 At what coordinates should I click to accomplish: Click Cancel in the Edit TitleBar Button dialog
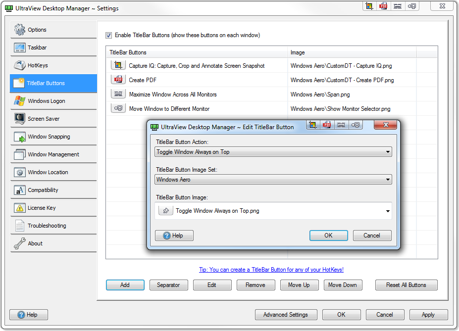tap(372, 236)
